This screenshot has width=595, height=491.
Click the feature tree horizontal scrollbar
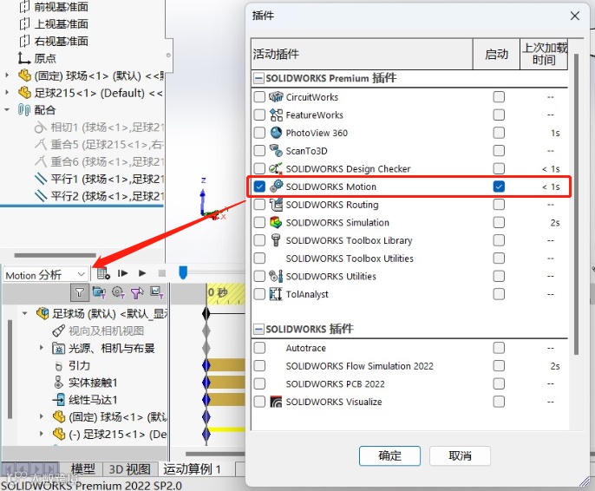tap(55, 255)
